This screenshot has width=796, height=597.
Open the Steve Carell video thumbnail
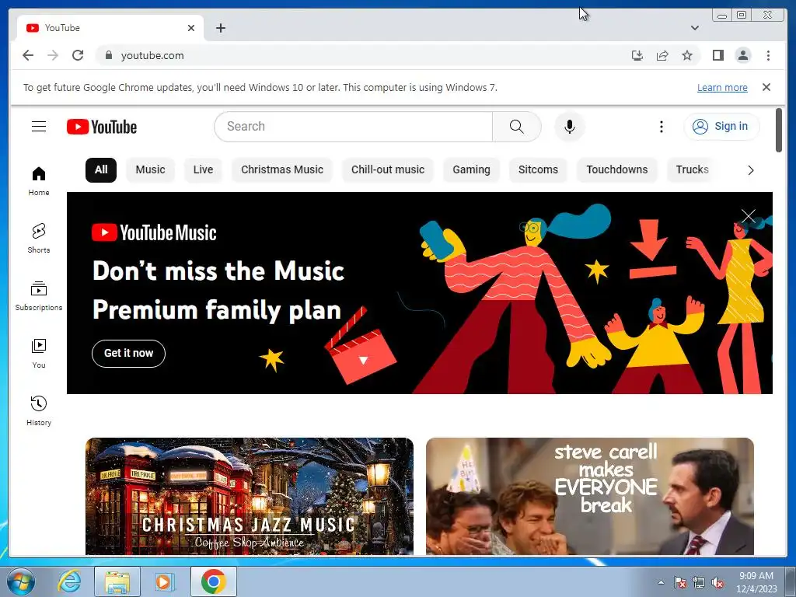(590, 496)
